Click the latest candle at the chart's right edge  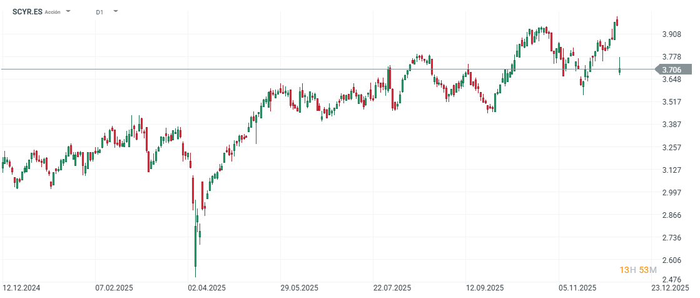click(619, 70)
